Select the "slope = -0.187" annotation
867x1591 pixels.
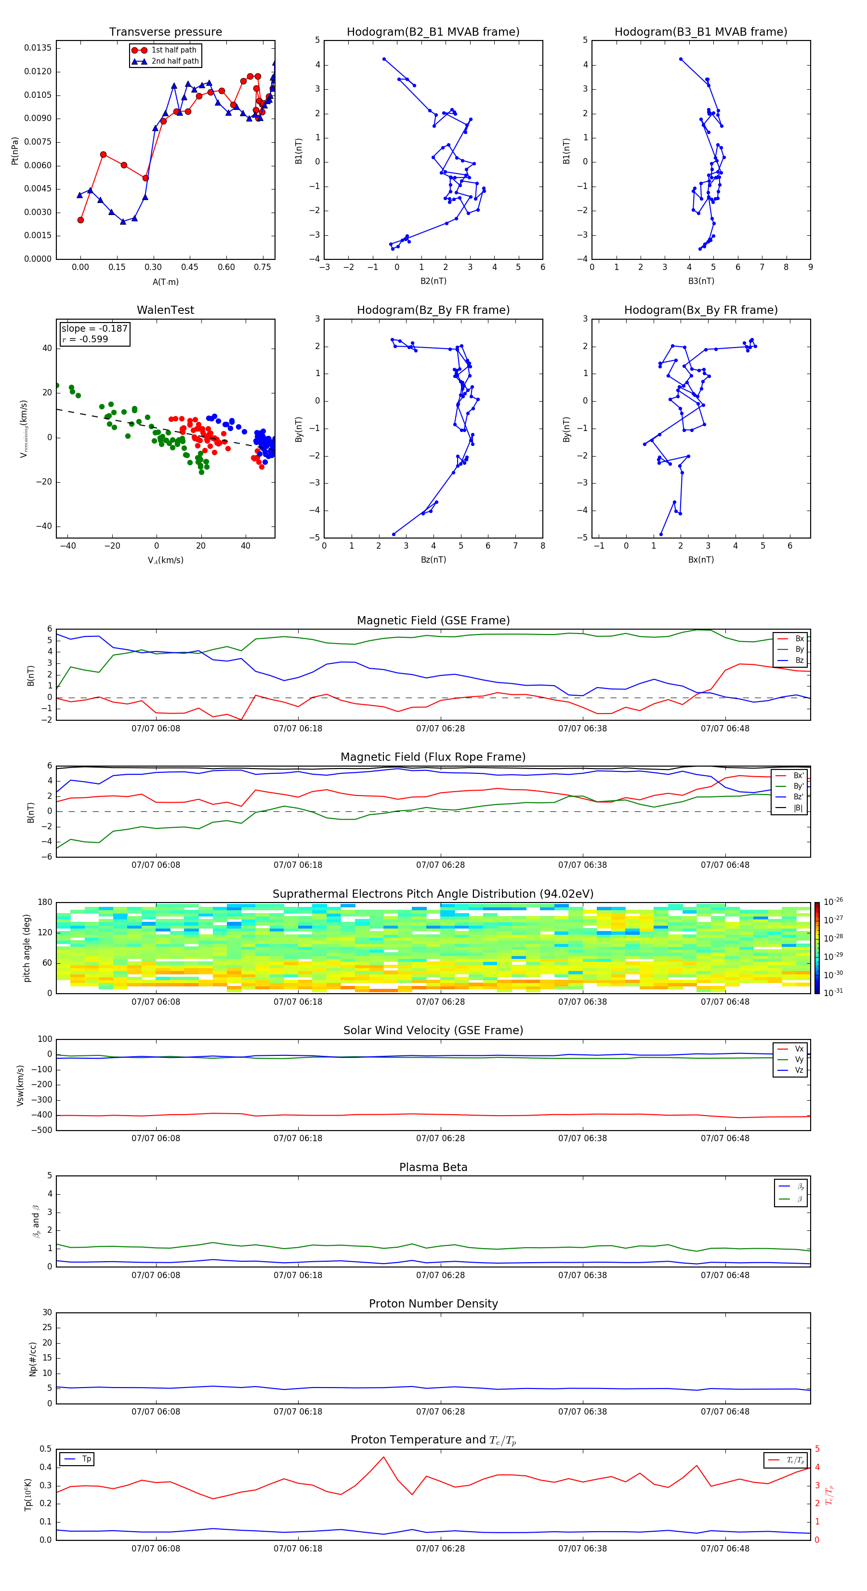[94, 329]
